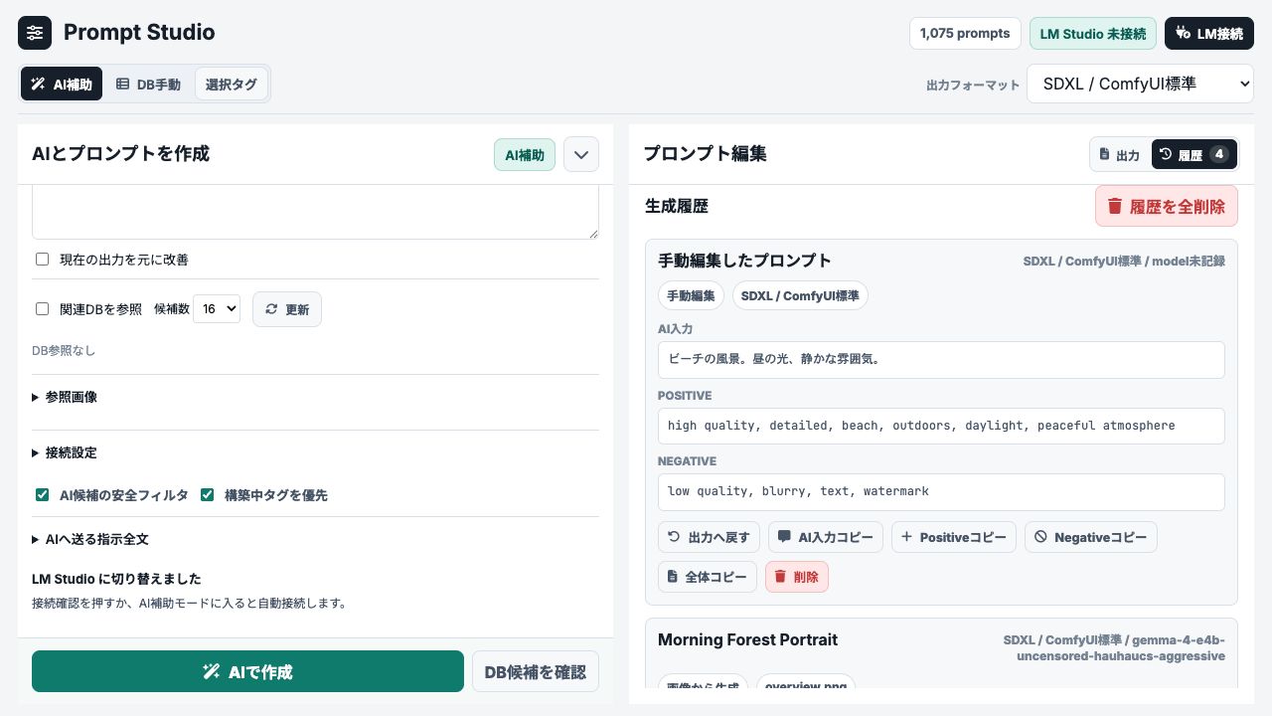
Task: Collapse the AI panel with chevron button
Action: point(581,154)
